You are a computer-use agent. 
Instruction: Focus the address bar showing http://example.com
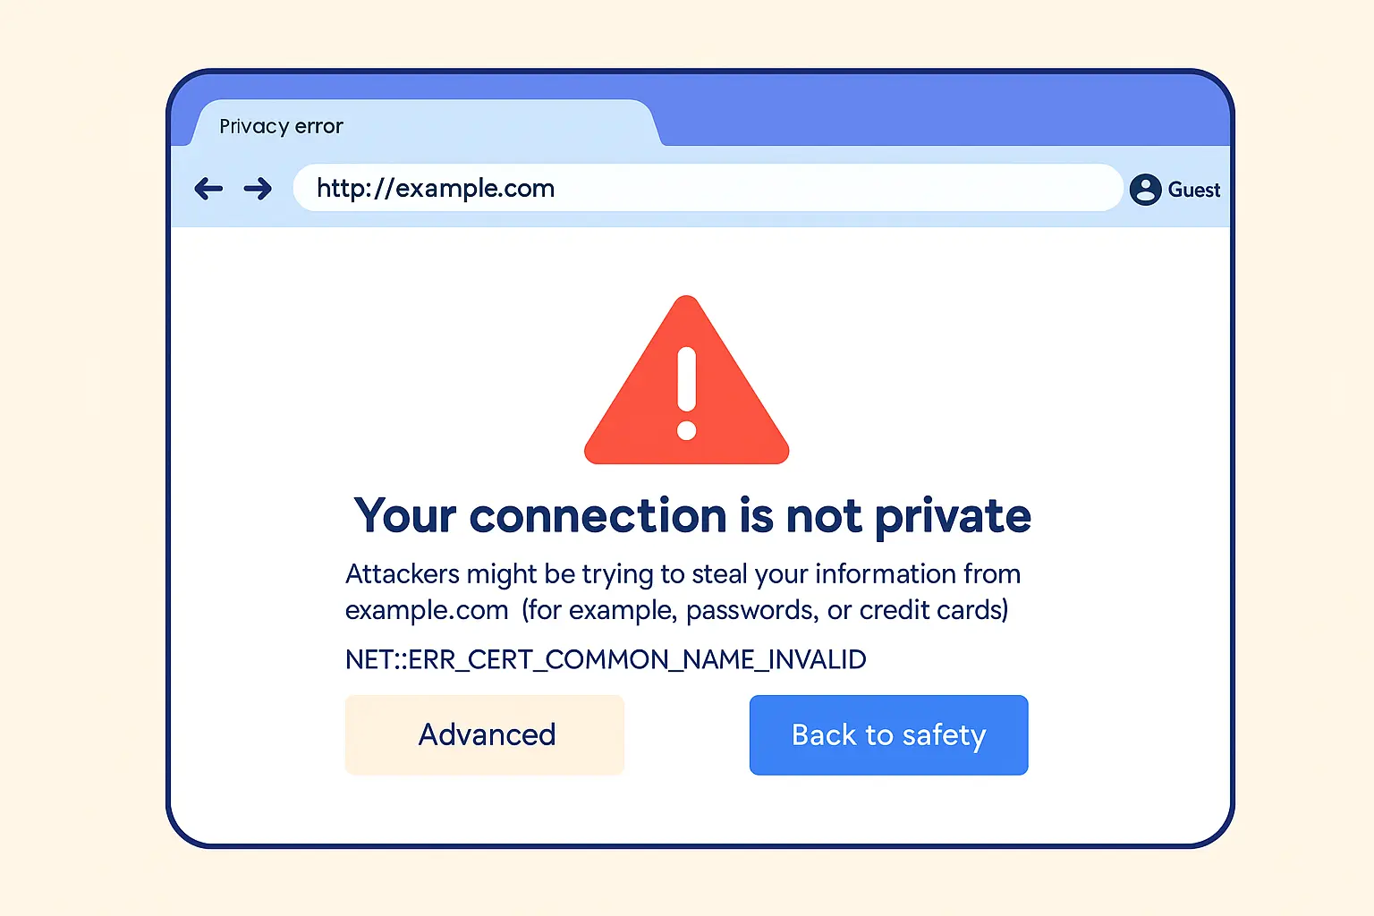coord(707,188)
